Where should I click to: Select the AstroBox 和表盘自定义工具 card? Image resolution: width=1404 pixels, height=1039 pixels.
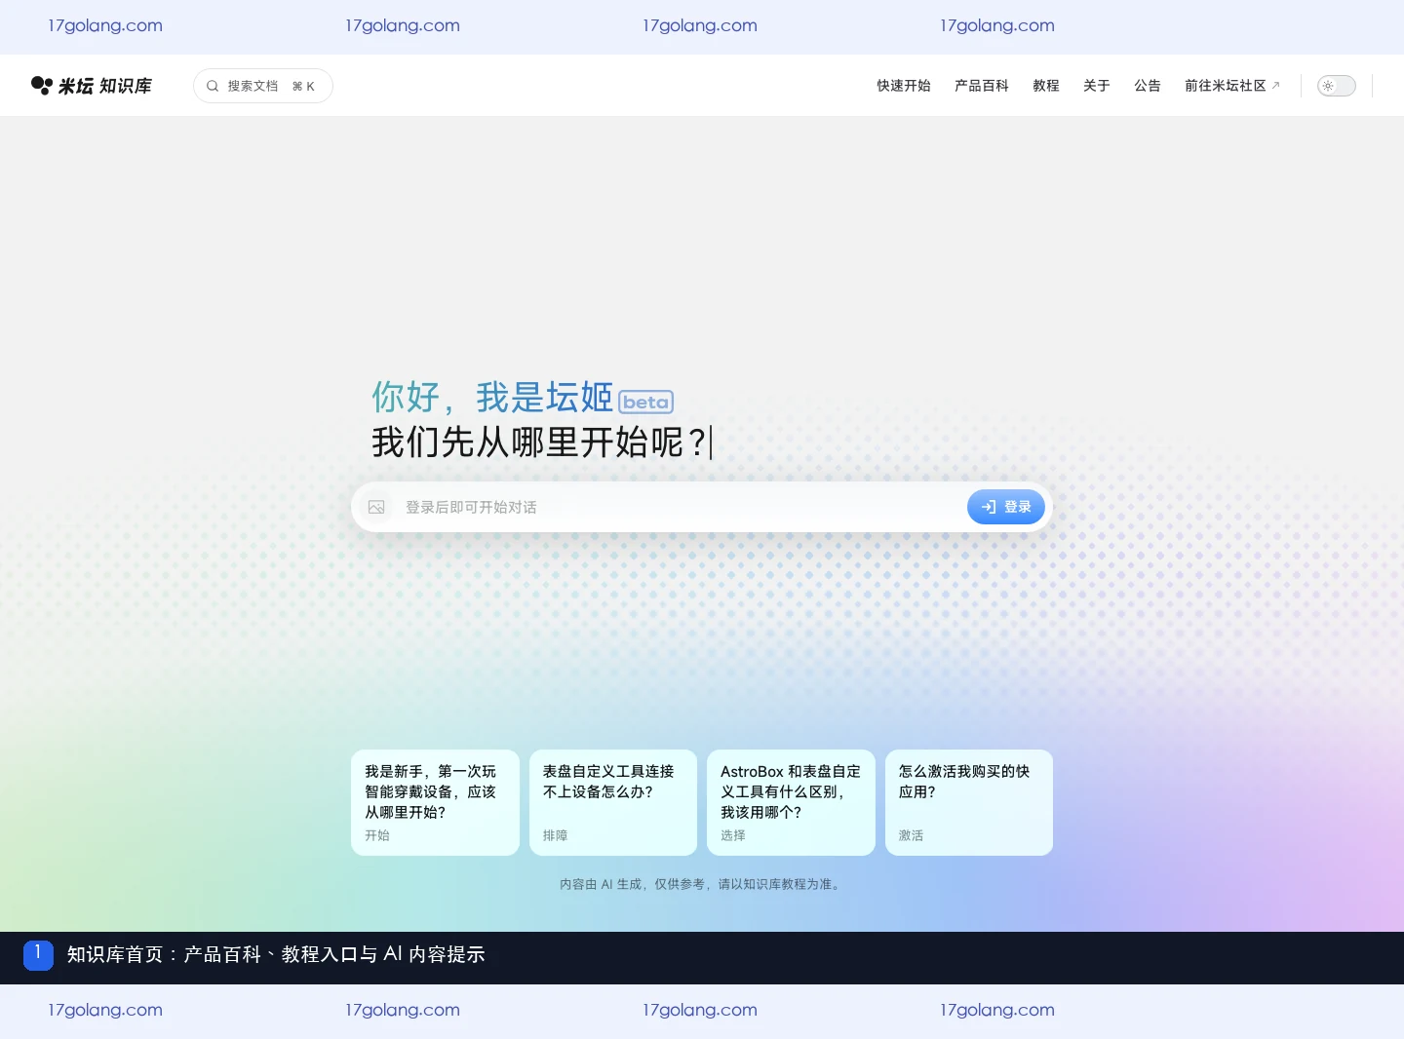pyautogui.click(x=791, y=802)
